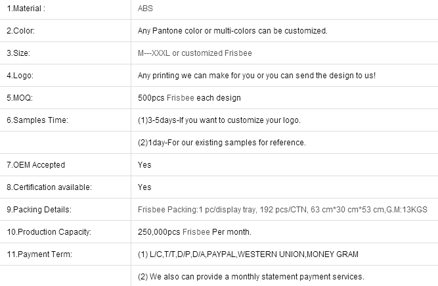
Task: Click the '9.Packing Details:' label
Action: (x=39, y=210)
